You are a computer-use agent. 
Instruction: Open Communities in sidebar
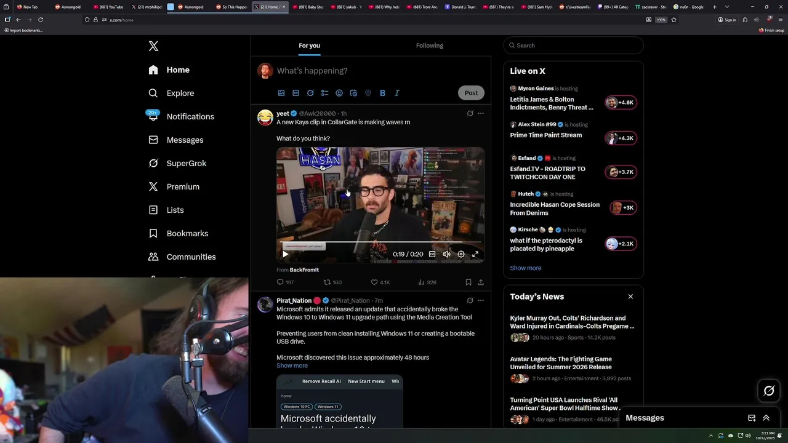[x=182, y=257]
